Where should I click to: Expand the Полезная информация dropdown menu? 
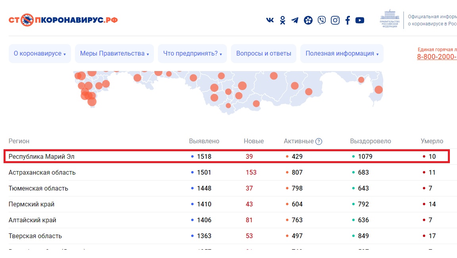(x=342, y=54)
